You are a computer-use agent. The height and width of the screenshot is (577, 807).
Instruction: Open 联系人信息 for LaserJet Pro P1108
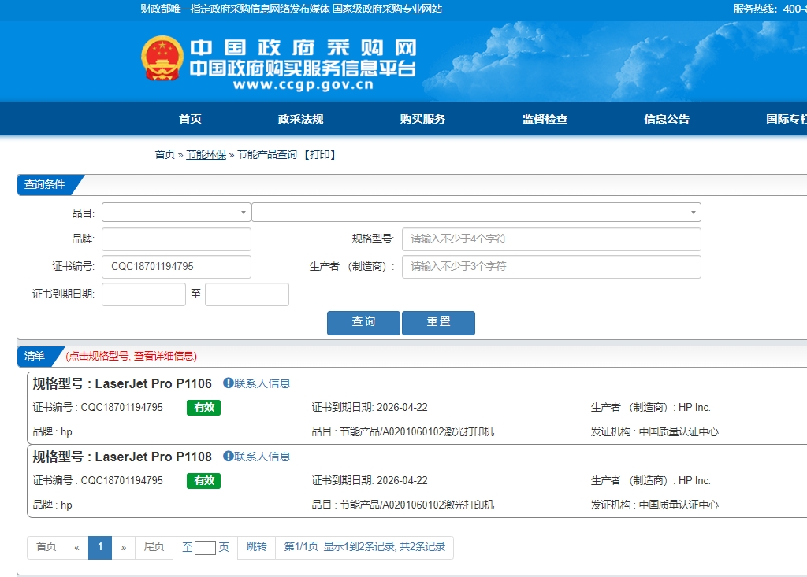[262, 456]
